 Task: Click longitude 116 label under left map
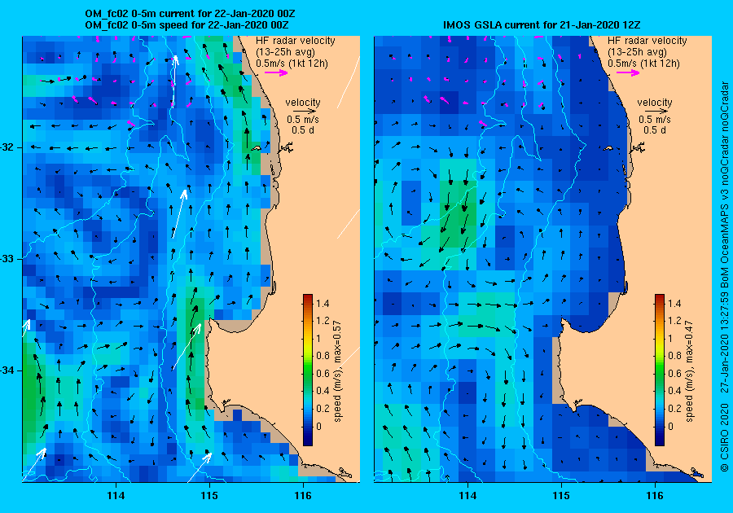click(303, 496)
